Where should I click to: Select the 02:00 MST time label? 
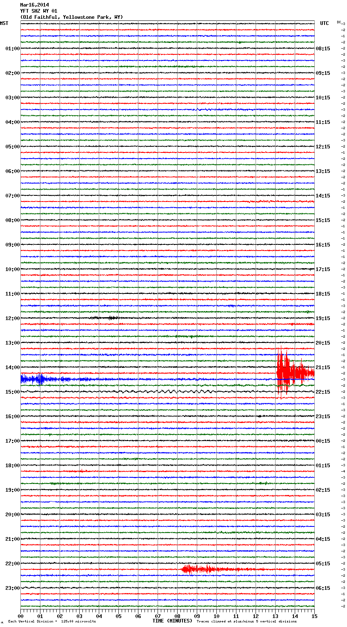[12, 73]
